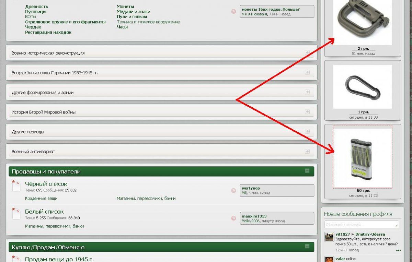The height and width of the screenshot is (262, 412).
Task: Open latest thread by maxxim1313
Action: (x=254, y=216)
